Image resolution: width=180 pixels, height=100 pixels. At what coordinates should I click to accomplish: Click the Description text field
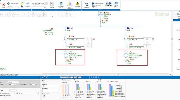point(51,91)
